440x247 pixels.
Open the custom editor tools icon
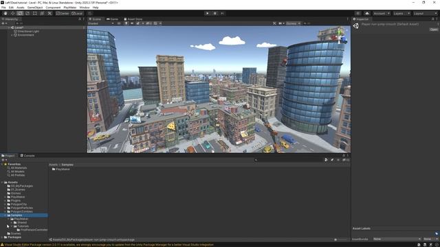coord(49,13)
